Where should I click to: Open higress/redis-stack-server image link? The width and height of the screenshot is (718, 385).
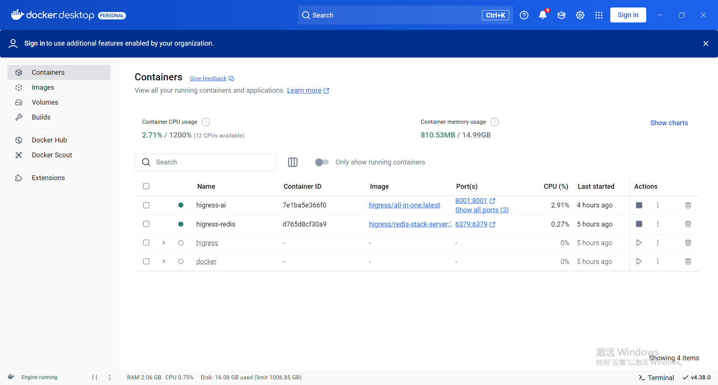pos(410,224)
